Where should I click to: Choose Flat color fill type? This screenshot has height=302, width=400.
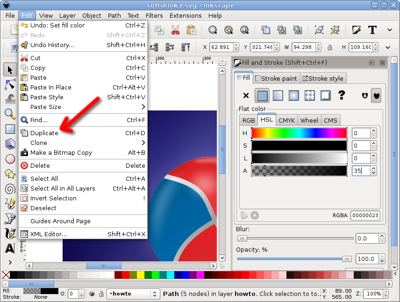[262, 96]
